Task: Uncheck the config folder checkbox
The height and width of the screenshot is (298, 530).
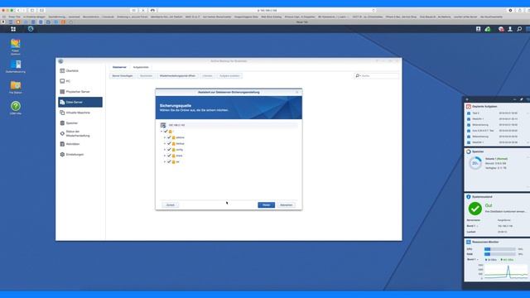Action: pos(169,149)
